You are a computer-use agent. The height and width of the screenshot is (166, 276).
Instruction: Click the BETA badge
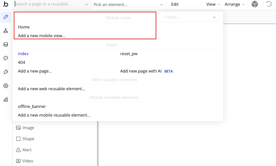tap(169, 71)
